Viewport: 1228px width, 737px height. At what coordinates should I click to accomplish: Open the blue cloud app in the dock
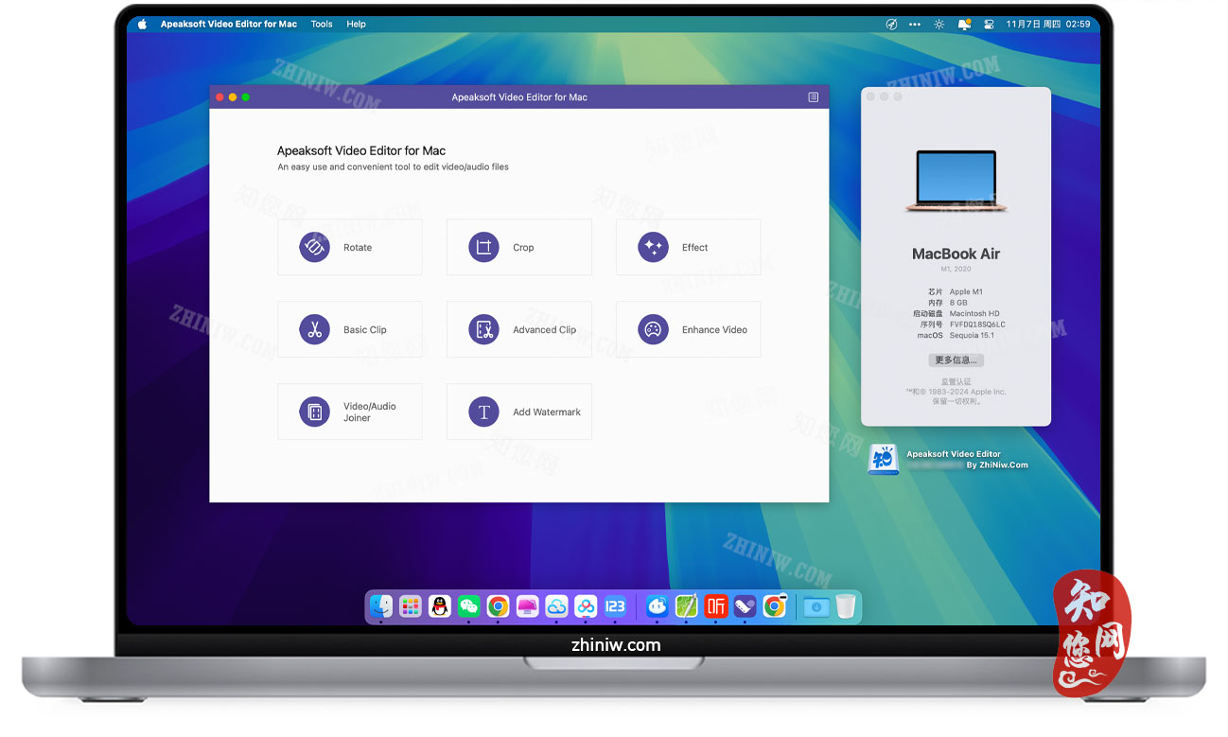click(557, 606)
